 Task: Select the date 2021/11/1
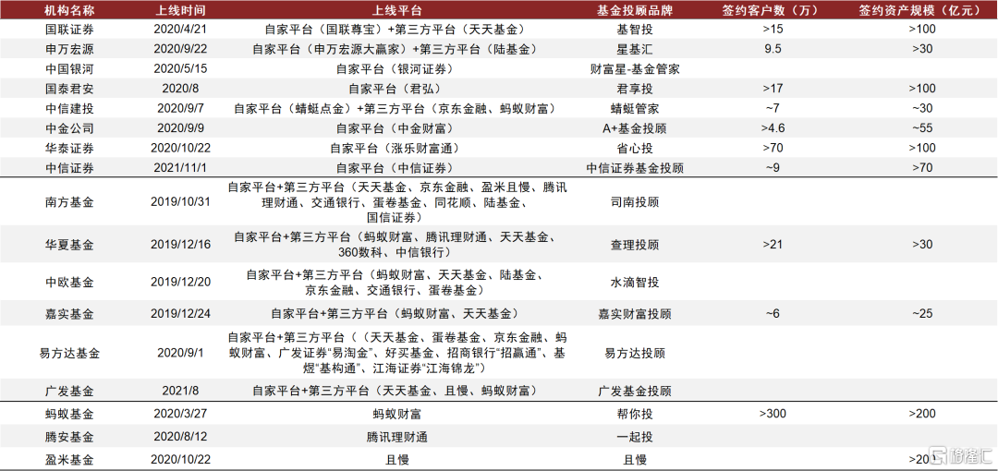[181, 168]
